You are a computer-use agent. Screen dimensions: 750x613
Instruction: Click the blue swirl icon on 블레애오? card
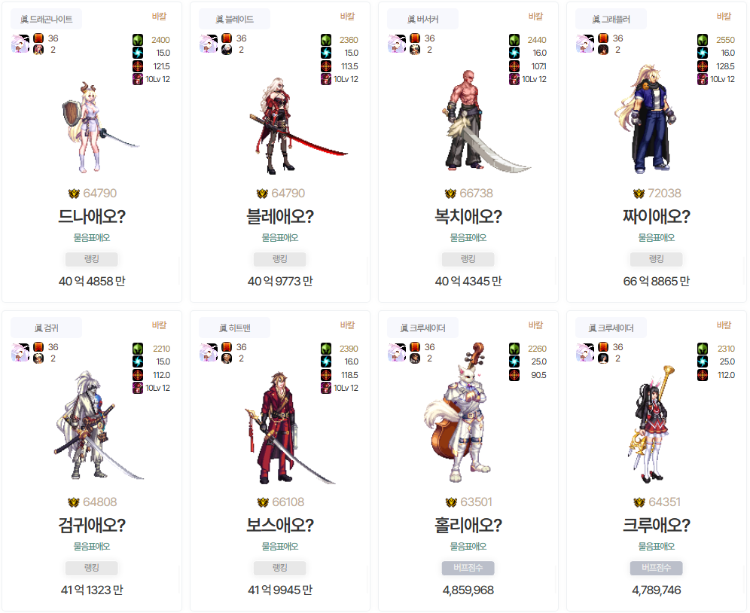(326, 53)
